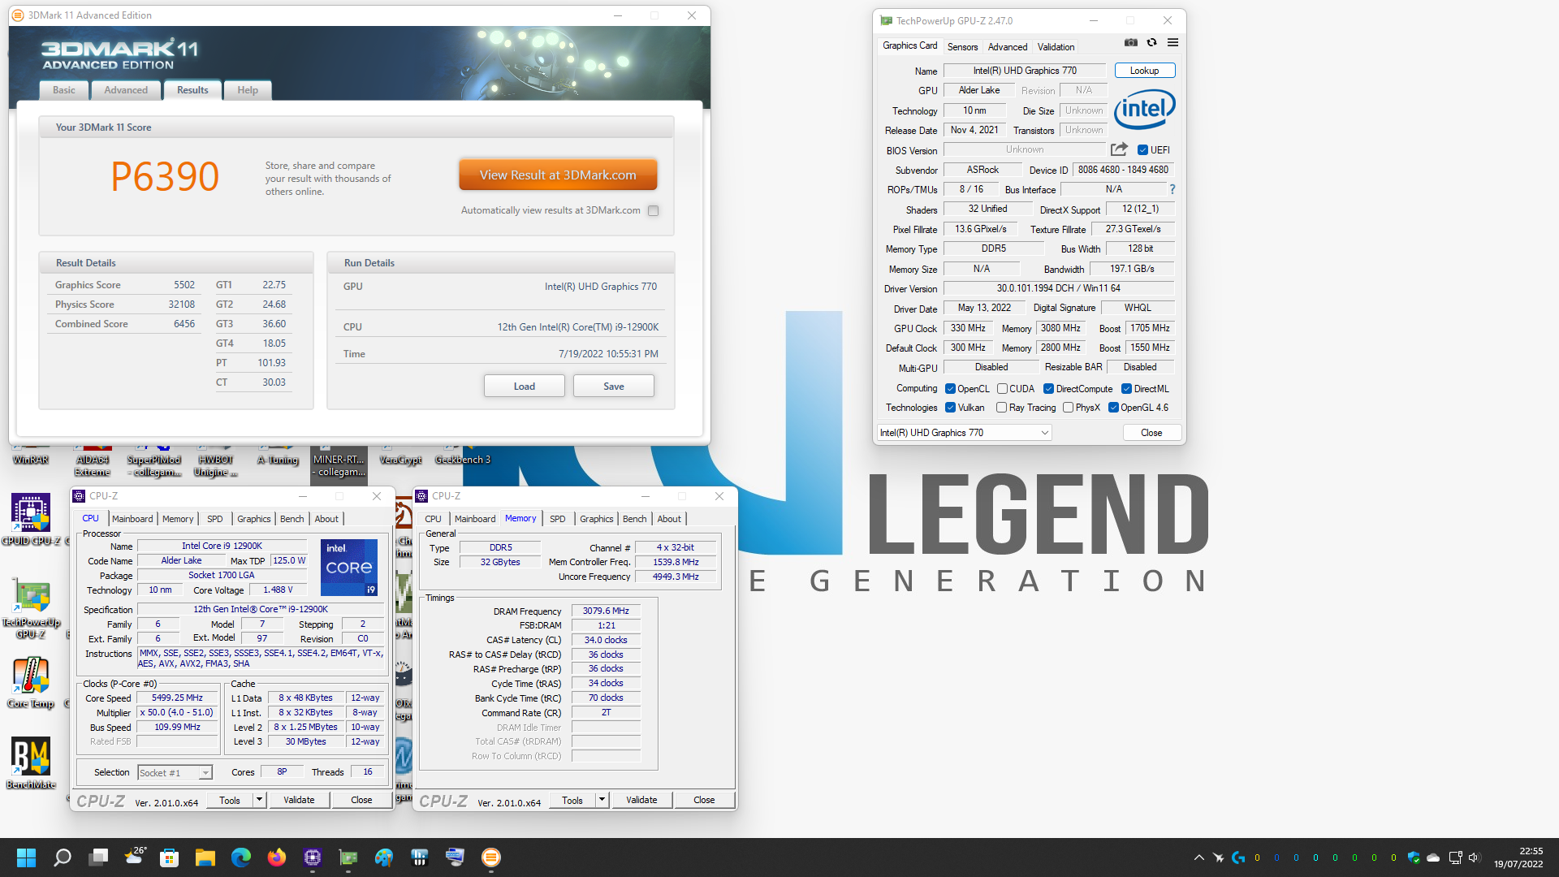
Task: Select the Mainboard tab in CPU-Z CPU window
Action: pos(132,519)
